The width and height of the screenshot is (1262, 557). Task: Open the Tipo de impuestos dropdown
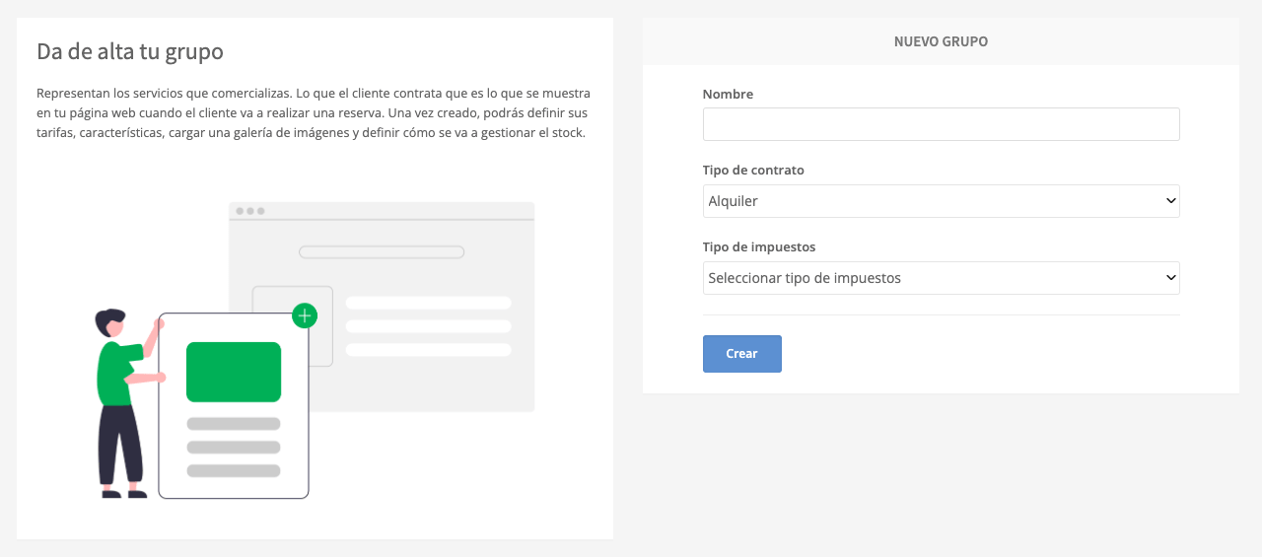coord(941,278)
